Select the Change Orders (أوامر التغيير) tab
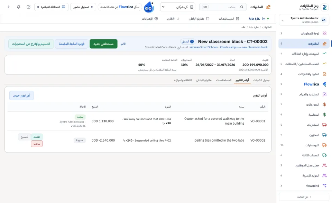Image resolution: width=332 pixels, height=203 pixels. [242, 80]
